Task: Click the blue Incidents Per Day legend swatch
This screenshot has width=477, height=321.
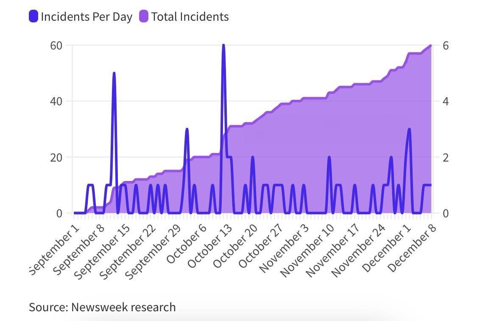Action: click(x=33, y=17)
